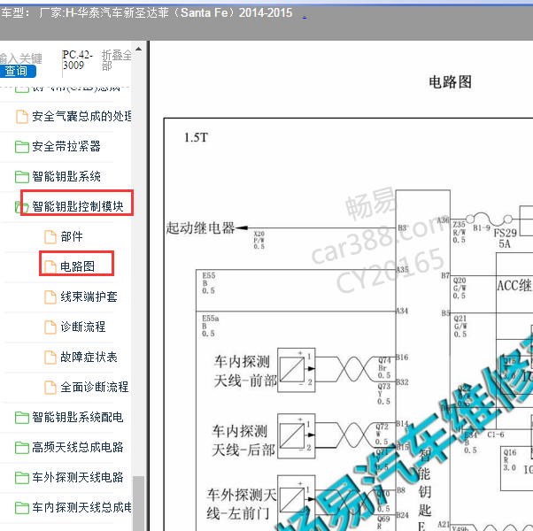533x531 pixels.
Task: Click the PC.42-3009 code label
Action: click(x=78, y=60)
